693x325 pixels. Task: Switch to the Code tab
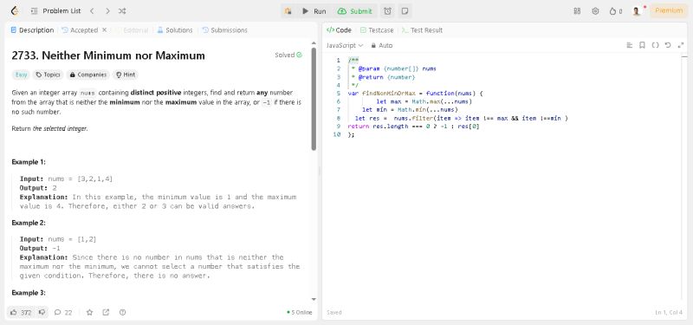point(339,30)
